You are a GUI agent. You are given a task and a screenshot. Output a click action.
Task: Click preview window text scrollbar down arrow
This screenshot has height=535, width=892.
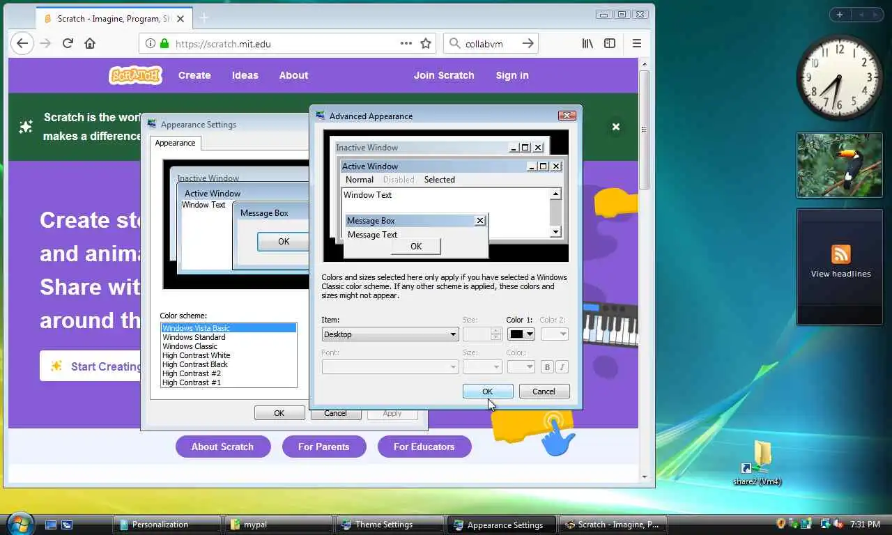[x=555, y=232]
